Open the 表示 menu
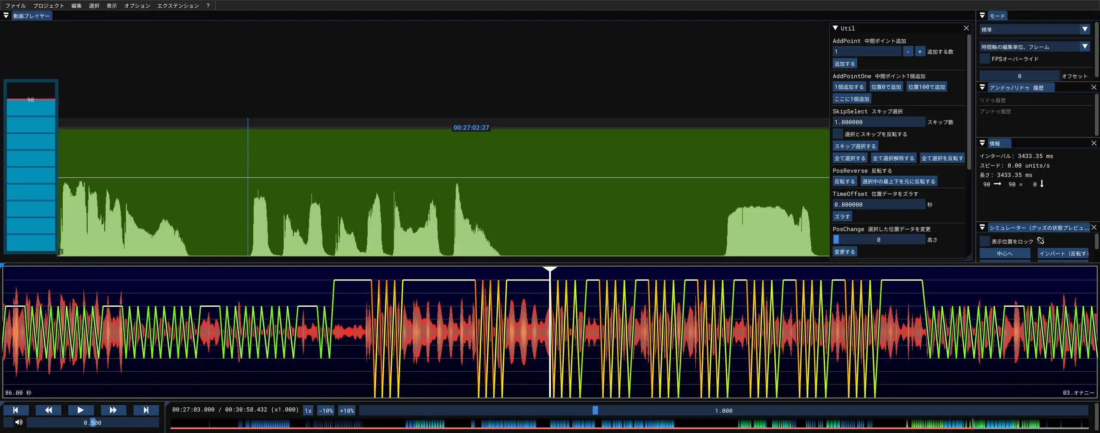1100x433 pixels. coord(112,6)
